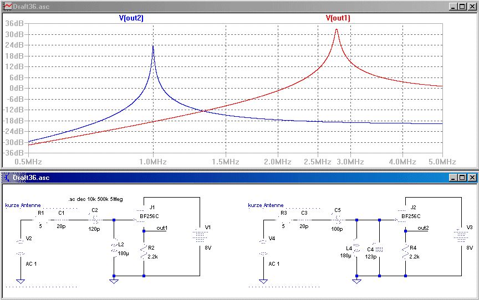
Task: Maximize the schematic window
Action: [x=462, y=178]
